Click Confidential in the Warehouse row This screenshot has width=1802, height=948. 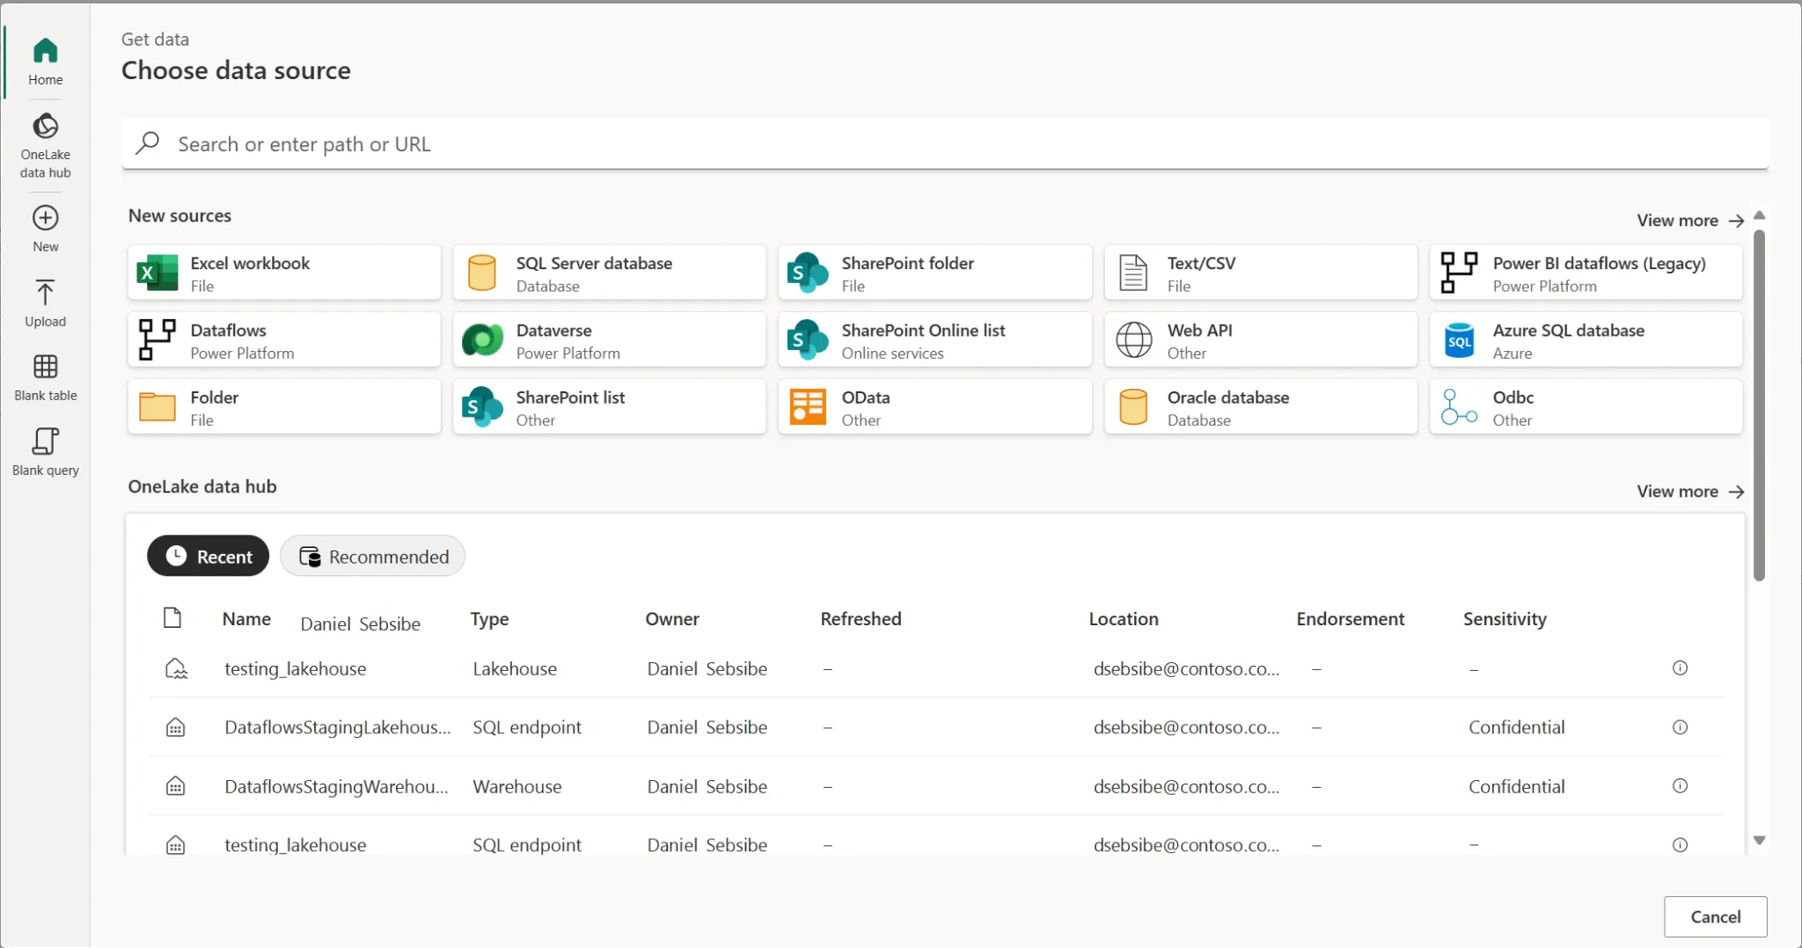point(1516,786)
